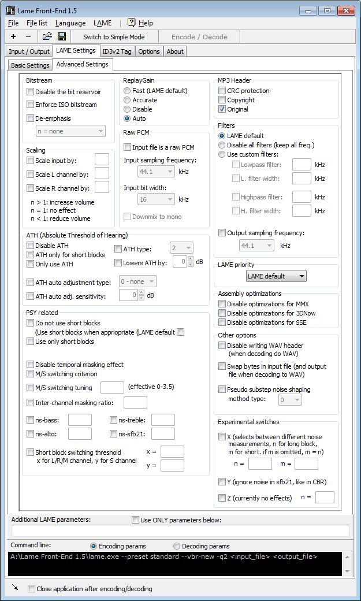Toggle the Copyright checkbox
Viewport: 361px width, 601px height.
pos(222,100)
